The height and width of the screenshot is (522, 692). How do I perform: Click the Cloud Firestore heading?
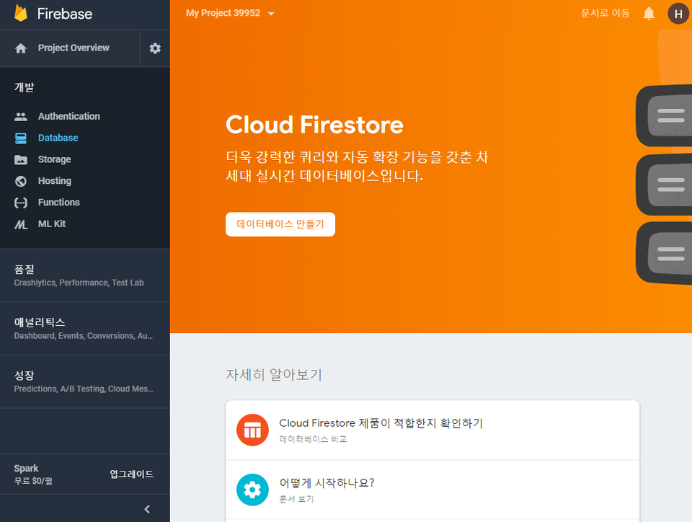[x=315, y=125]
